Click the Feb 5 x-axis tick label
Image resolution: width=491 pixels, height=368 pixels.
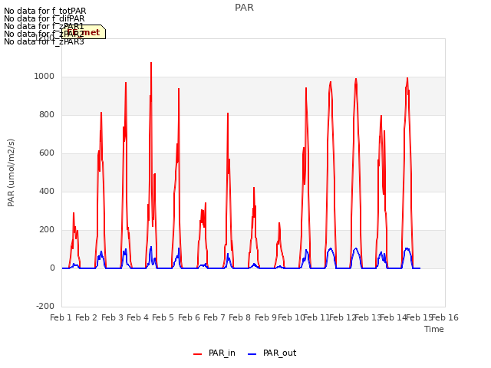[163, 317]
